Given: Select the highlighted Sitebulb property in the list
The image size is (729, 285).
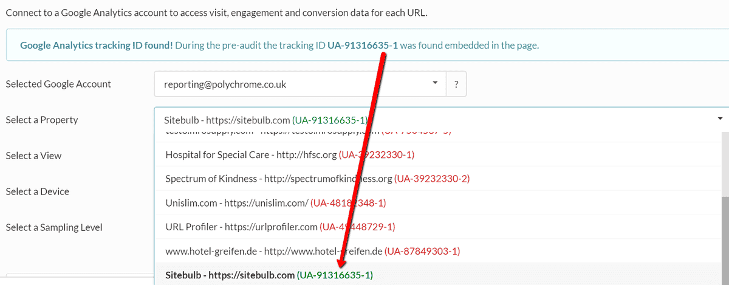Looking at the screenshot, I should pos(437,275).
